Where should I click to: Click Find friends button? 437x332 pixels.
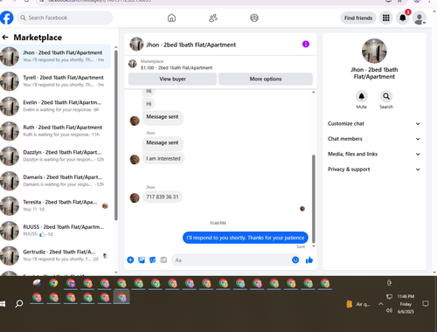(358, 18)
